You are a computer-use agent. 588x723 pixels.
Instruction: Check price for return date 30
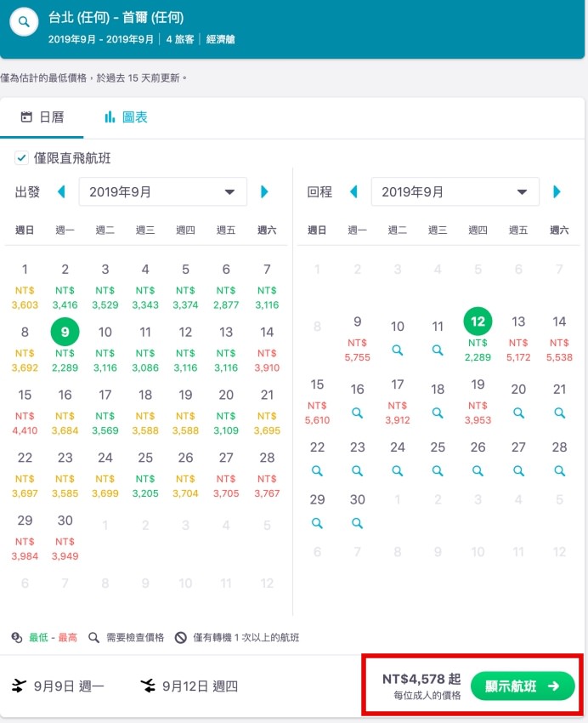click(x=358, y=523)
